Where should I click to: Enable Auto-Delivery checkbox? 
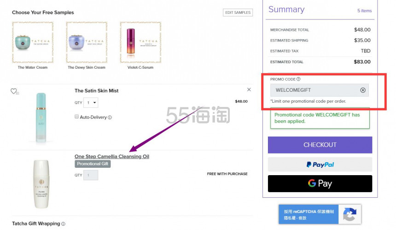click(x=76, y=117)
